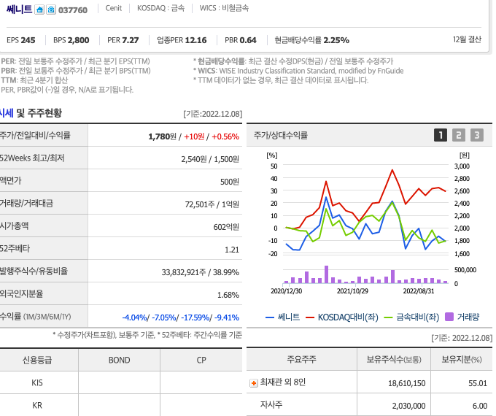Click the 주가/상대수익률 chart title
Viewport: 496px width, 416px height.
click(281, 136)
